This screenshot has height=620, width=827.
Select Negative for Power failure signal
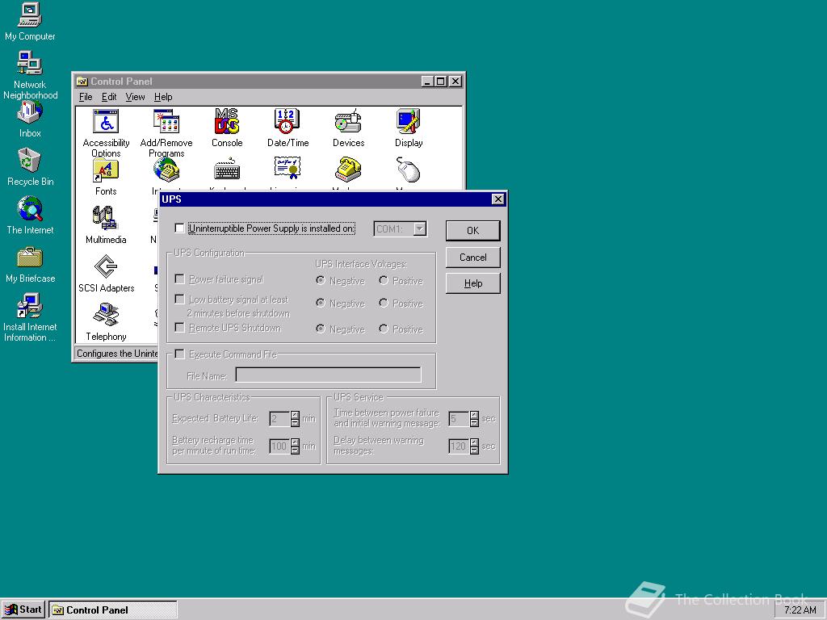320,280
